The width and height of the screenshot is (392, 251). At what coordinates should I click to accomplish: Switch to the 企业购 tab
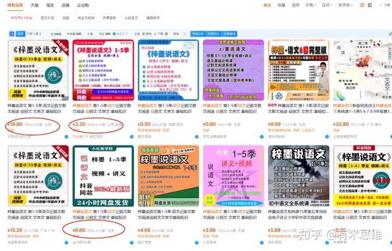pos(83,5)
